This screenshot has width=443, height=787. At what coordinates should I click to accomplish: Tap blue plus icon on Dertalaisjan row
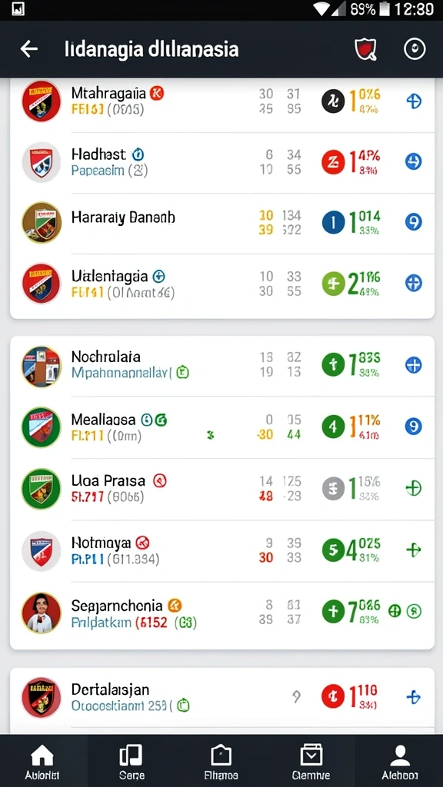coord(413,697)
